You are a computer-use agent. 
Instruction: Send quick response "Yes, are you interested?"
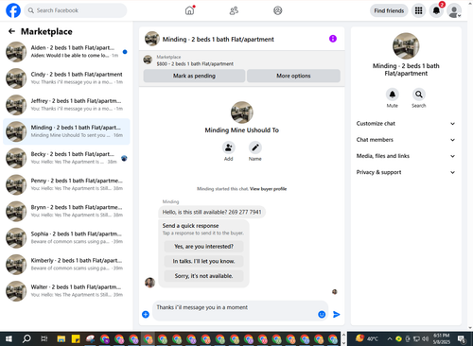coord(203,247)
